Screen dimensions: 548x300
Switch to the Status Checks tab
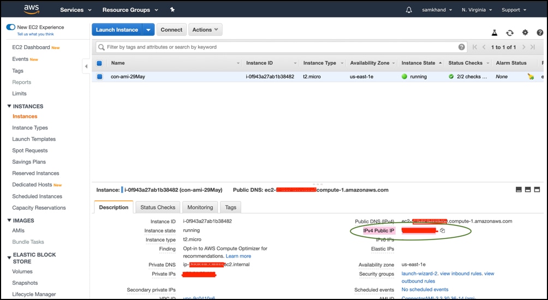pos(158,207)
